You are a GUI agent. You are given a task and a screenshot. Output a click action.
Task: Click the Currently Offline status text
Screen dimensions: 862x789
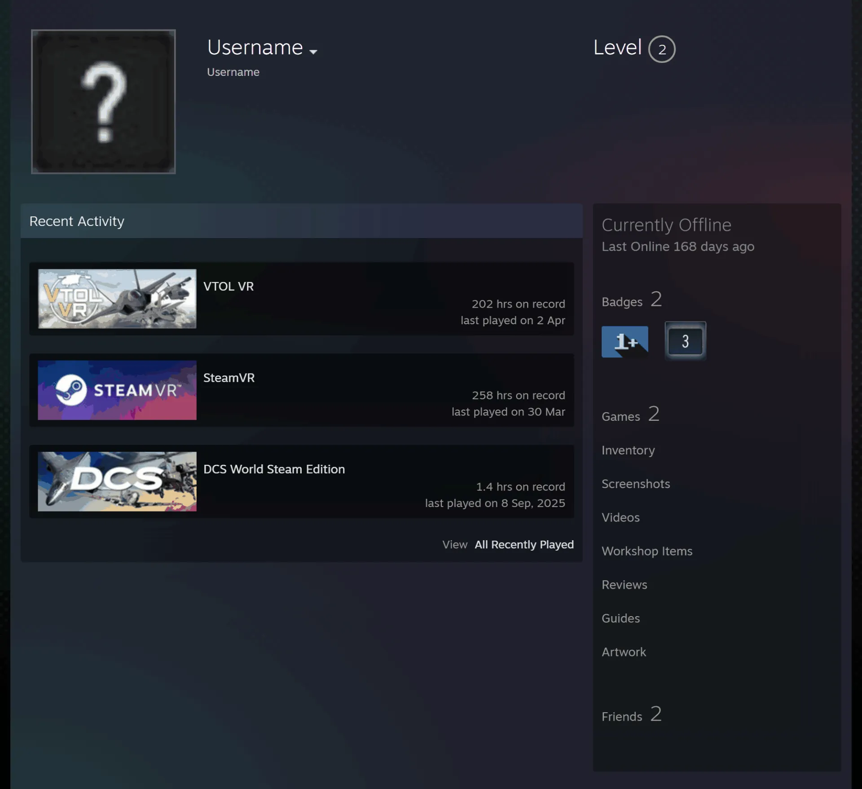coord(666,225)
